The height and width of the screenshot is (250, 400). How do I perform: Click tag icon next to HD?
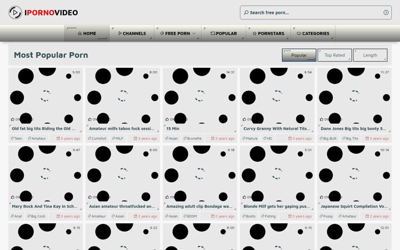[x=265, y=138]
